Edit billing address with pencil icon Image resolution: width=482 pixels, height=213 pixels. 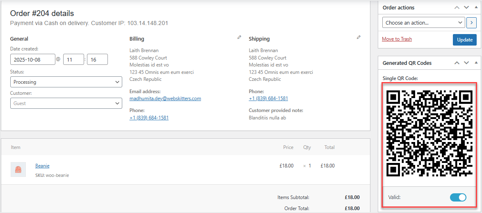coord(239,37)
